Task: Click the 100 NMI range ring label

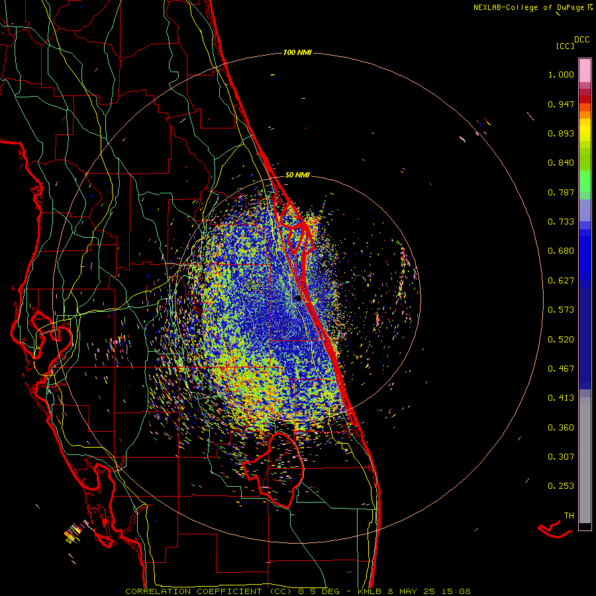Action: (297, 52)
